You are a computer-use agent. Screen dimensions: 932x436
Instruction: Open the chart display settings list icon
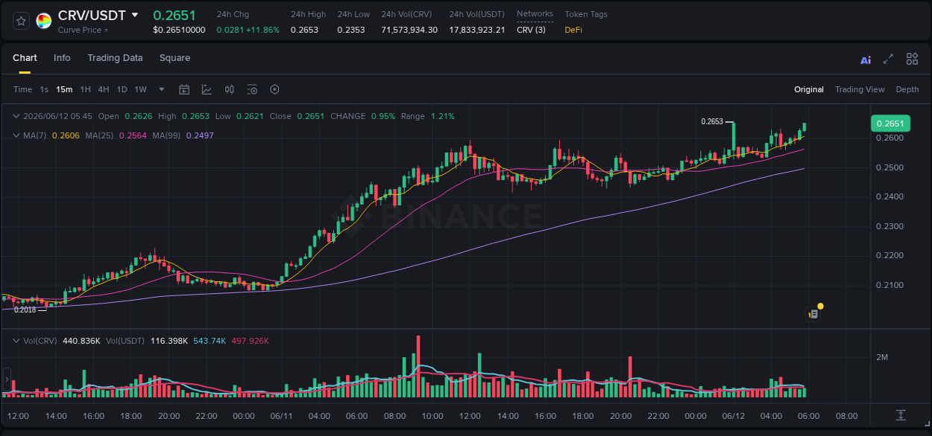pos(252,89)
